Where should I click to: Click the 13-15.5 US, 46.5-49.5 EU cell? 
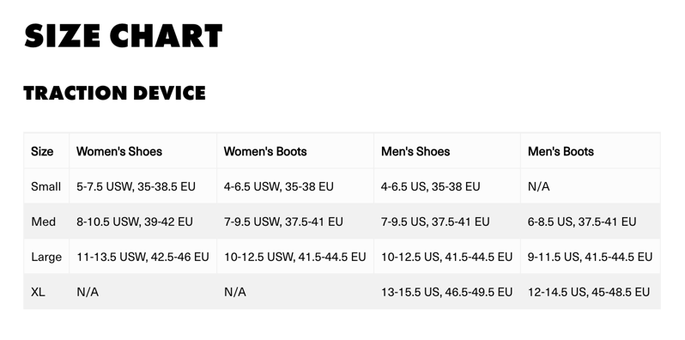447,292
